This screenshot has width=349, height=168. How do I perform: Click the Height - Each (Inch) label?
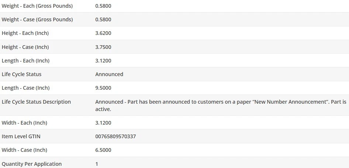(x=25, y=33)
